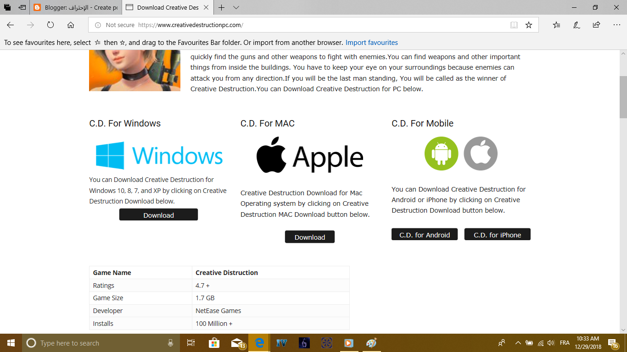Click the Edge icon in taskbar
The width and height of the screenshot is (627, 352).
pyautogui.click(x=259, y=343)
